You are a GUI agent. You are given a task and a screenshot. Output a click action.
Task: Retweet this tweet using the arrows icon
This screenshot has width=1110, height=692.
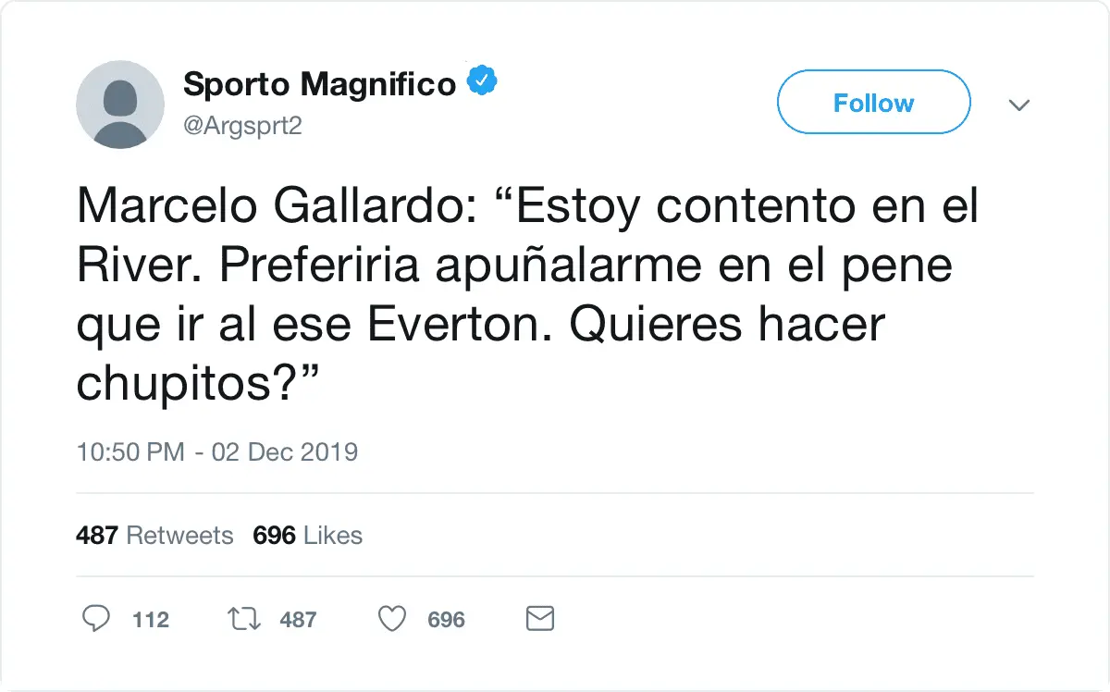click(244, 618)
